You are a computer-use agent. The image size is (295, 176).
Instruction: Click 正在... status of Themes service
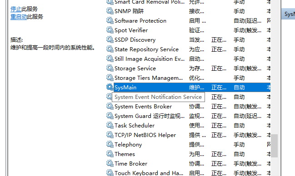point(219,154)
